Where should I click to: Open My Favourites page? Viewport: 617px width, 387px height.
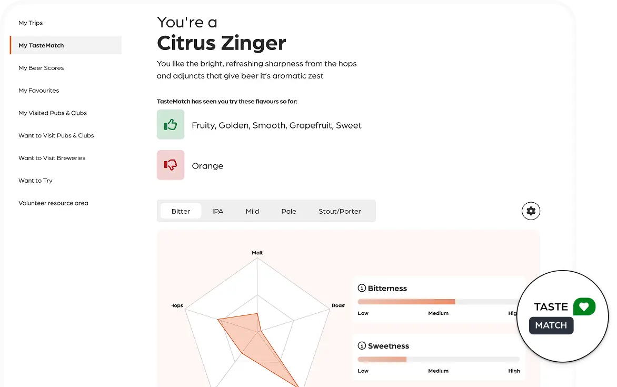coord(39,91)
